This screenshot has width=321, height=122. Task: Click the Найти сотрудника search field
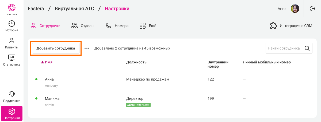point(284,48)
